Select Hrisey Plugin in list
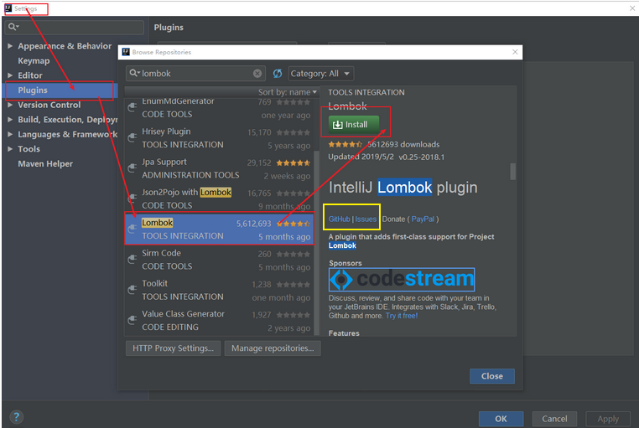The height and width of the screenshot is (428, 639). 220,138
